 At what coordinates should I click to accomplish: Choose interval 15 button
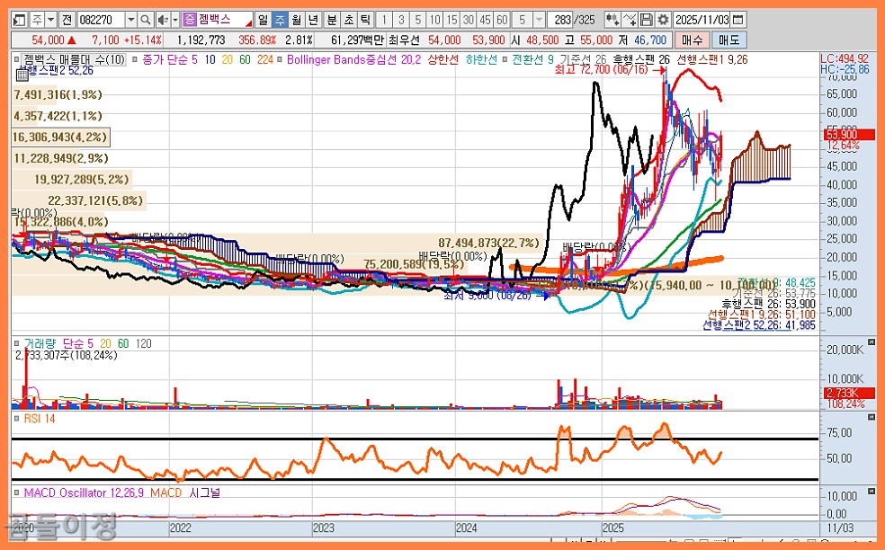(451, 20)
